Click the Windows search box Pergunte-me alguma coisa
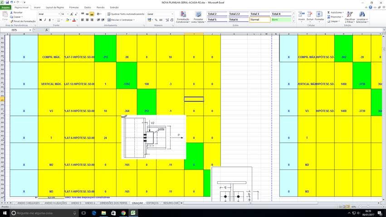Image resolution: width=386 pixels, height=217 pixels. point(43,213)
